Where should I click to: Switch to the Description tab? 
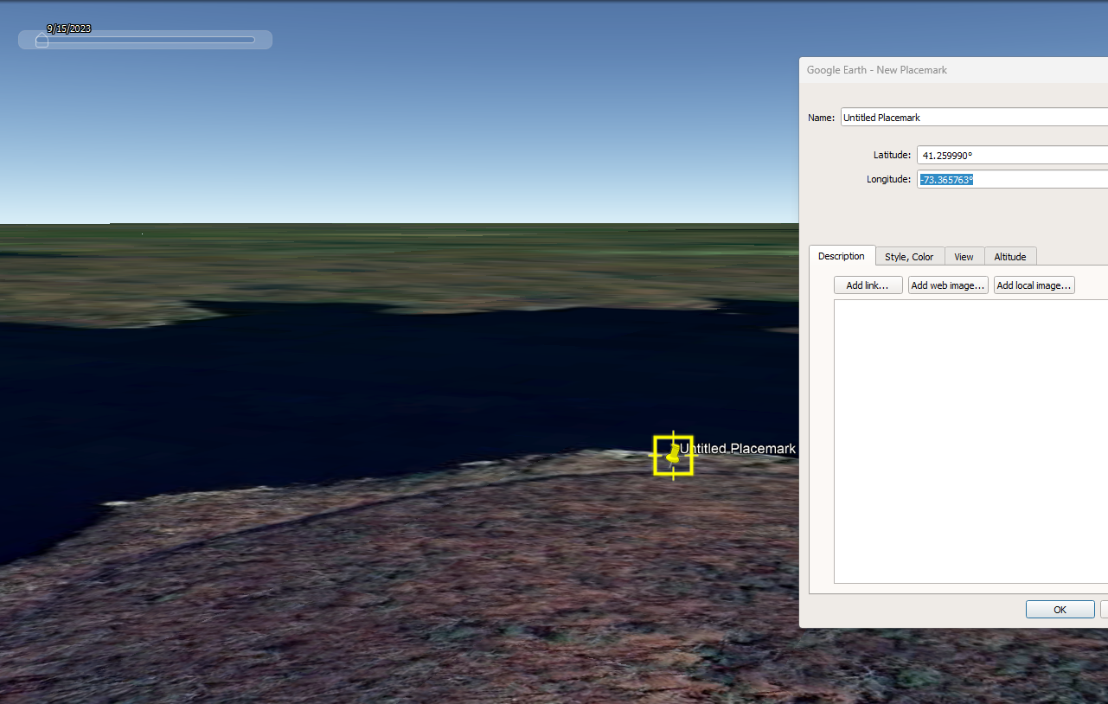[841, 257]
